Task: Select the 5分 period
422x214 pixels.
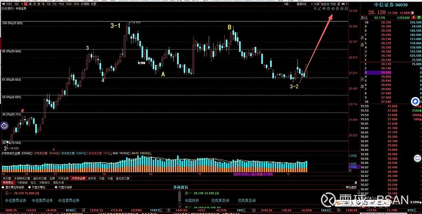Action: 54,4
